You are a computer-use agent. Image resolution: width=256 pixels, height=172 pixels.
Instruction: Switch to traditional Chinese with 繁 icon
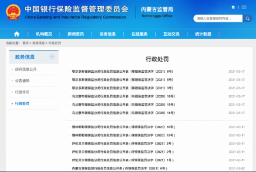[233, 7]
